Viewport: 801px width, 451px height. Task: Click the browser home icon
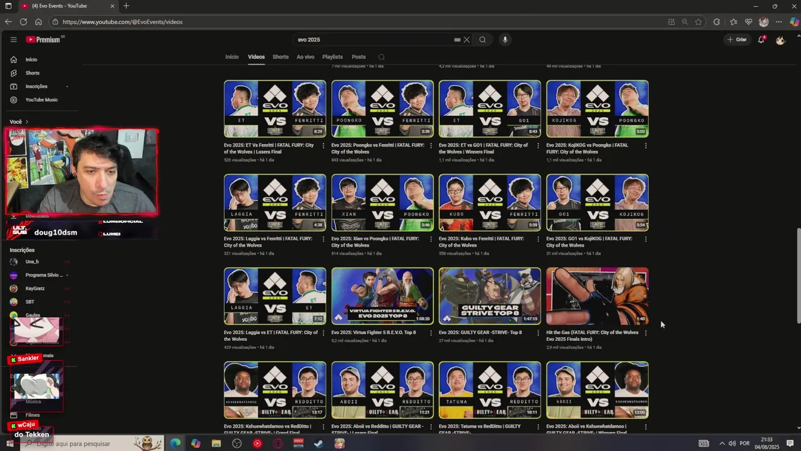tap(38, 22)
